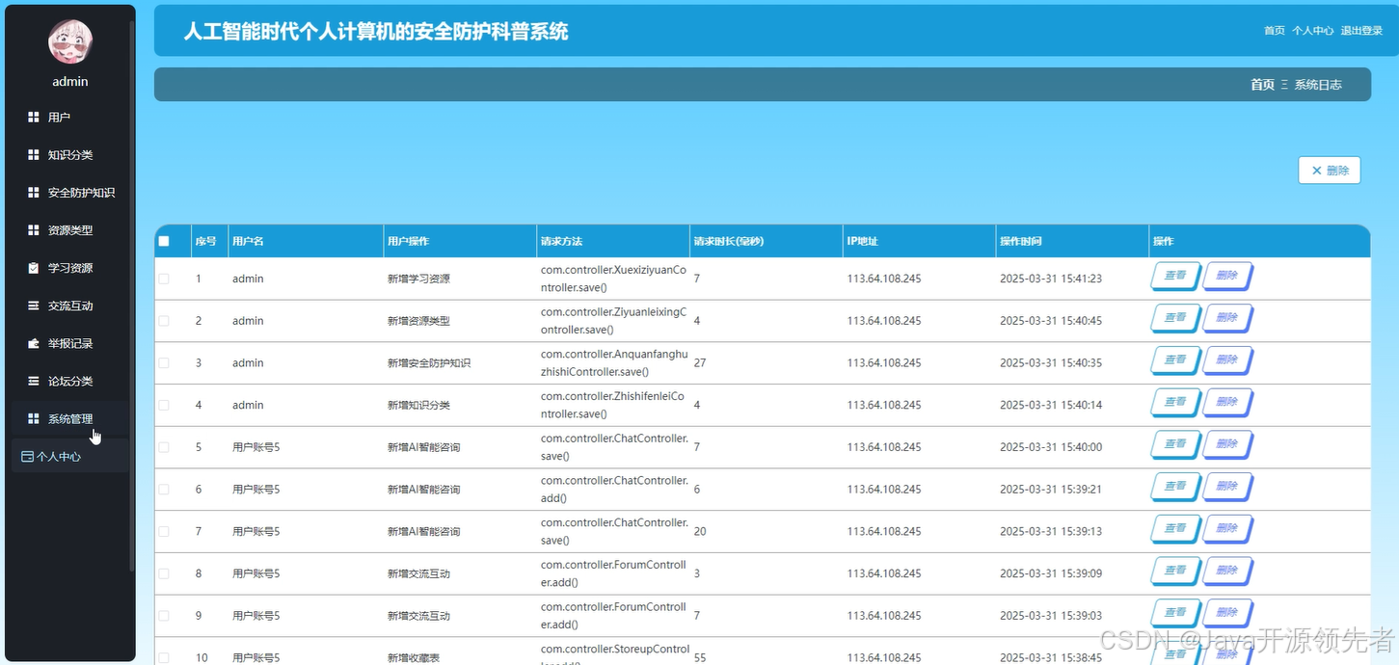Screen dimensions: 1399x665
Task: Click the 举报记录 sidebar icon
Action: click(x=33, y=343)
